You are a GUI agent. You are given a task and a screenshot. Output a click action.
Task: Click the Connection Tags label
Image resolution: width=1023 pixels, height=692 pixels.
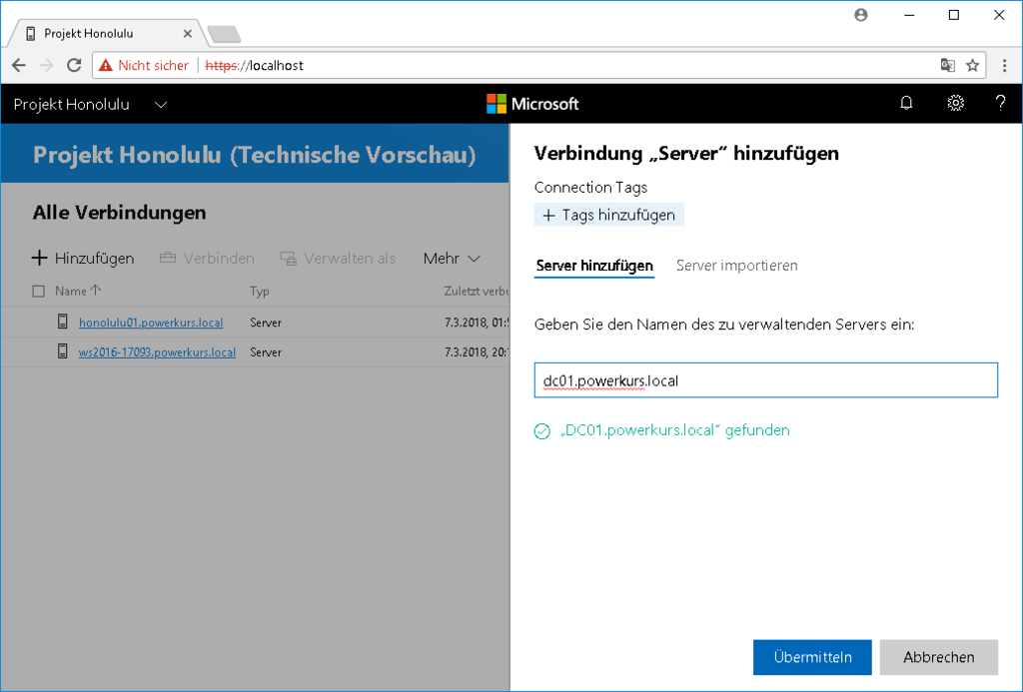590,187
